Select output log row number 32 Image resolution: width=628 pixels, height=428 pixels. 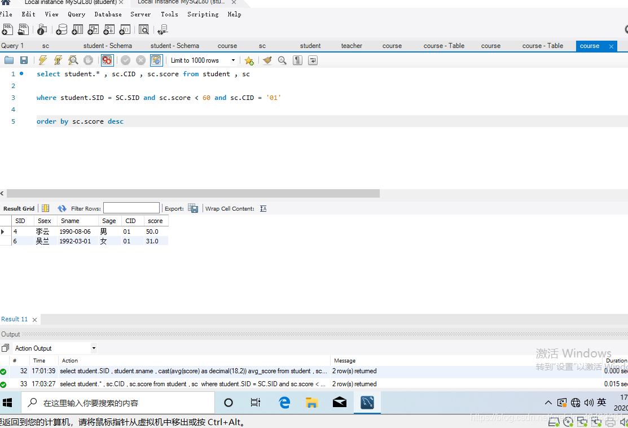tap(314, 371)
